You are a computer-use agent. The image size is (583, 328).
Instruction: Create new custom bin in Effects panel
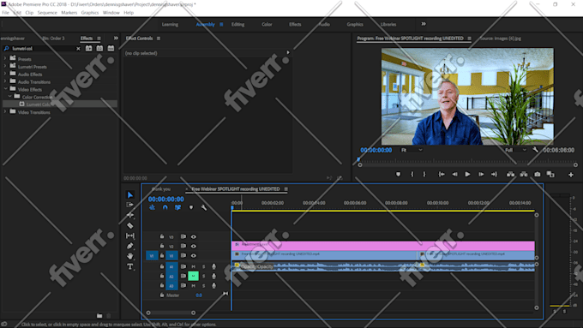99,316
